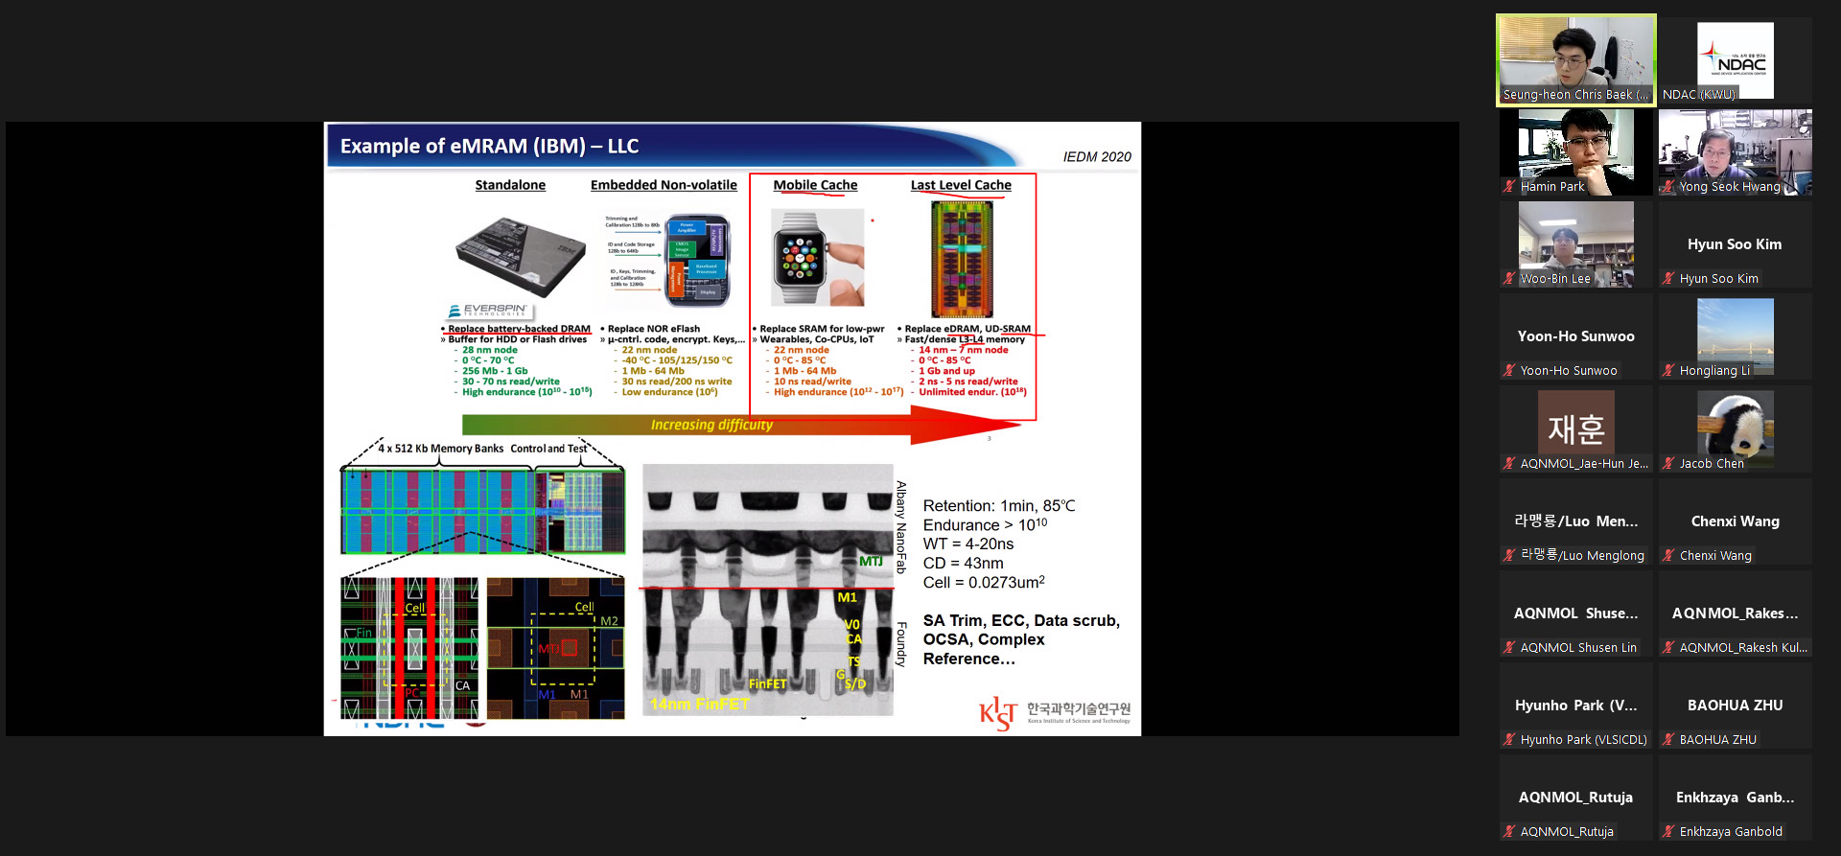Click Woo-Bin Lee's video thumbnail

click(x=1576, y=243)
